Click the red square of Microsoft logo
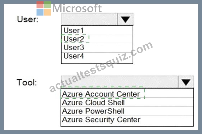This screenshot has width=202, height=134. 40,5
